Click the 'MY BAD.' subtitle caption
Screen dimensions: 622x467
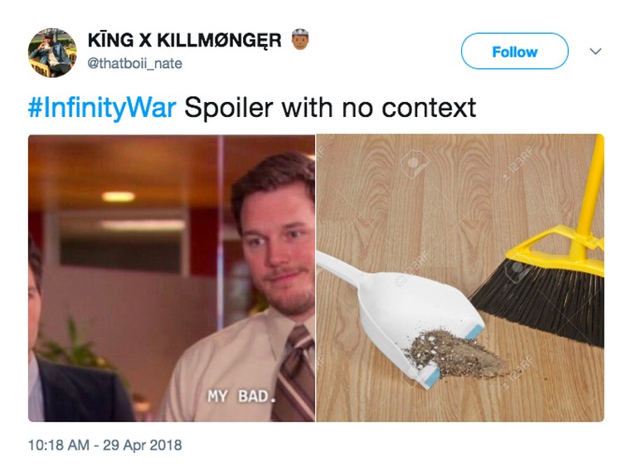coord(241,396)
